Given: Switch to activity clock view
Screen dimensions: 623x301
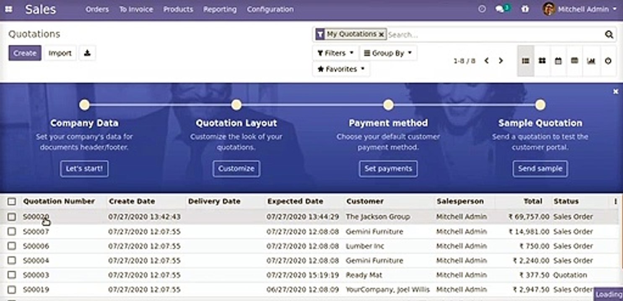Looking at the screenshot, I should pos(608,61).
